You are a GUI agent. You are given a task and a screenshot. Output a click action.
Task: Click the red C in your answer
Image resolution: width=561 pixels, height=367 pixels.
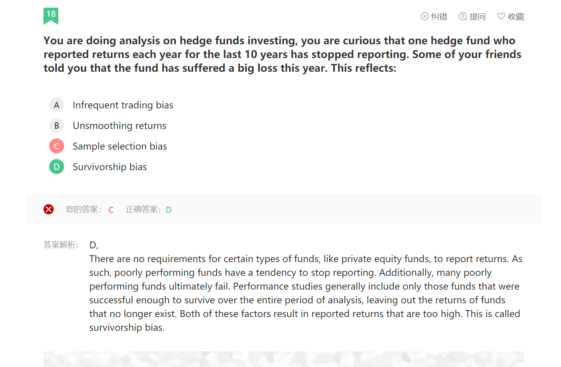pyautogui.click(x=111, y=210)
